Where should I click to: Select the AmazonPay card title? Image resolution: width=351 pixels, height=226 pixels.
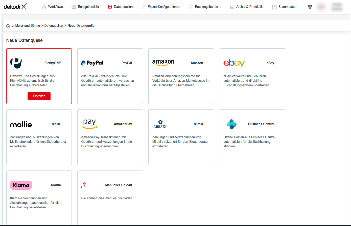(123, 124)
